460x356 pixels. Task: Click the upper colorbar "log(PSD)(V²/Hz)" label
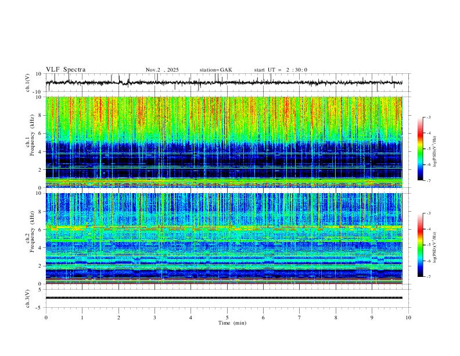tap(434, 151)
